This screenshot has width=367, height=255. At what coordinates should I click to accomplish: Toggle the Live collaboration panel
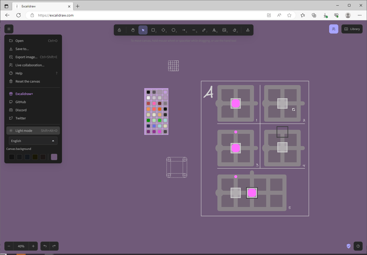[333, 29]
